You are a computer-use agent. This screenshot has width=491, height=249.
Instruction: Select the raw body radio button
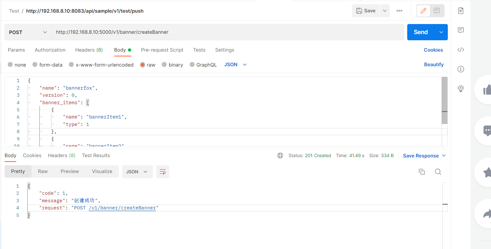pyautogui.click(x=143, y=65)
